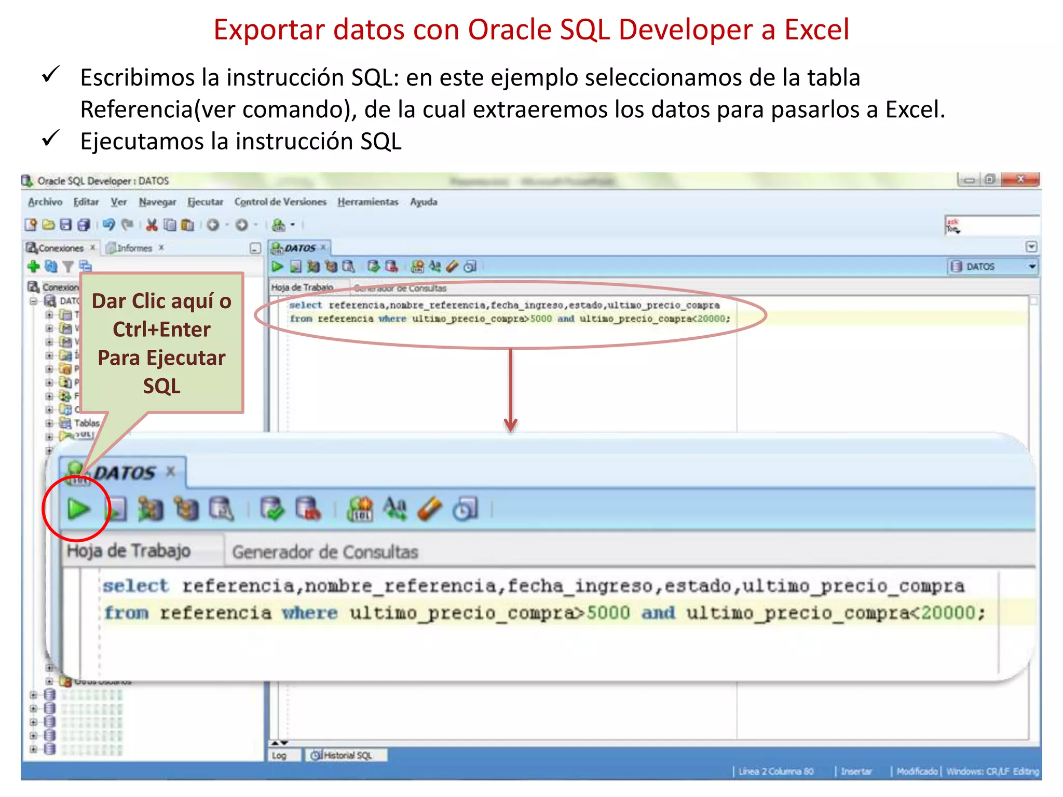This screenshot has height=797, width=1063.
Task: Click the Open folder icon in main toolbar
Action: pos(48,225)
